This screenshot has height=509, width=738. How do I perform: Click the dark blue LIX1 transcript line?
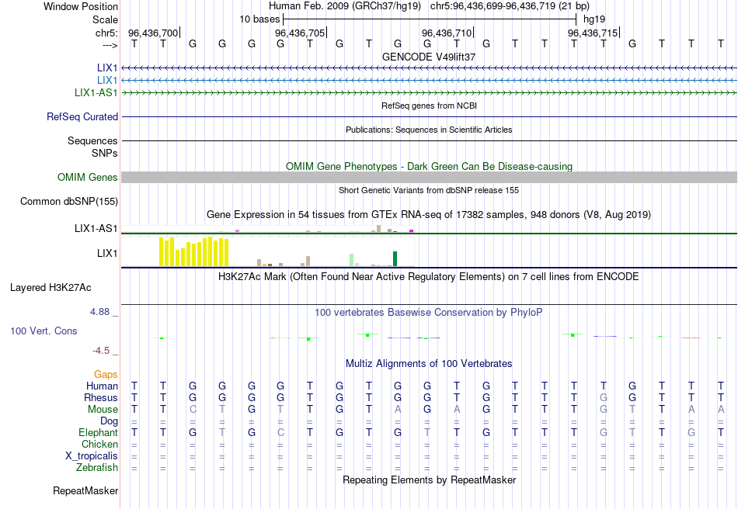tap(430, 68)
